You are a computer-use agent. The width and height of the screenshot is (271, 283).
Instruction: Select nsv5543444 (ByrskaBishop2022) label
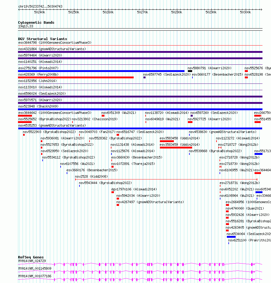106,183
